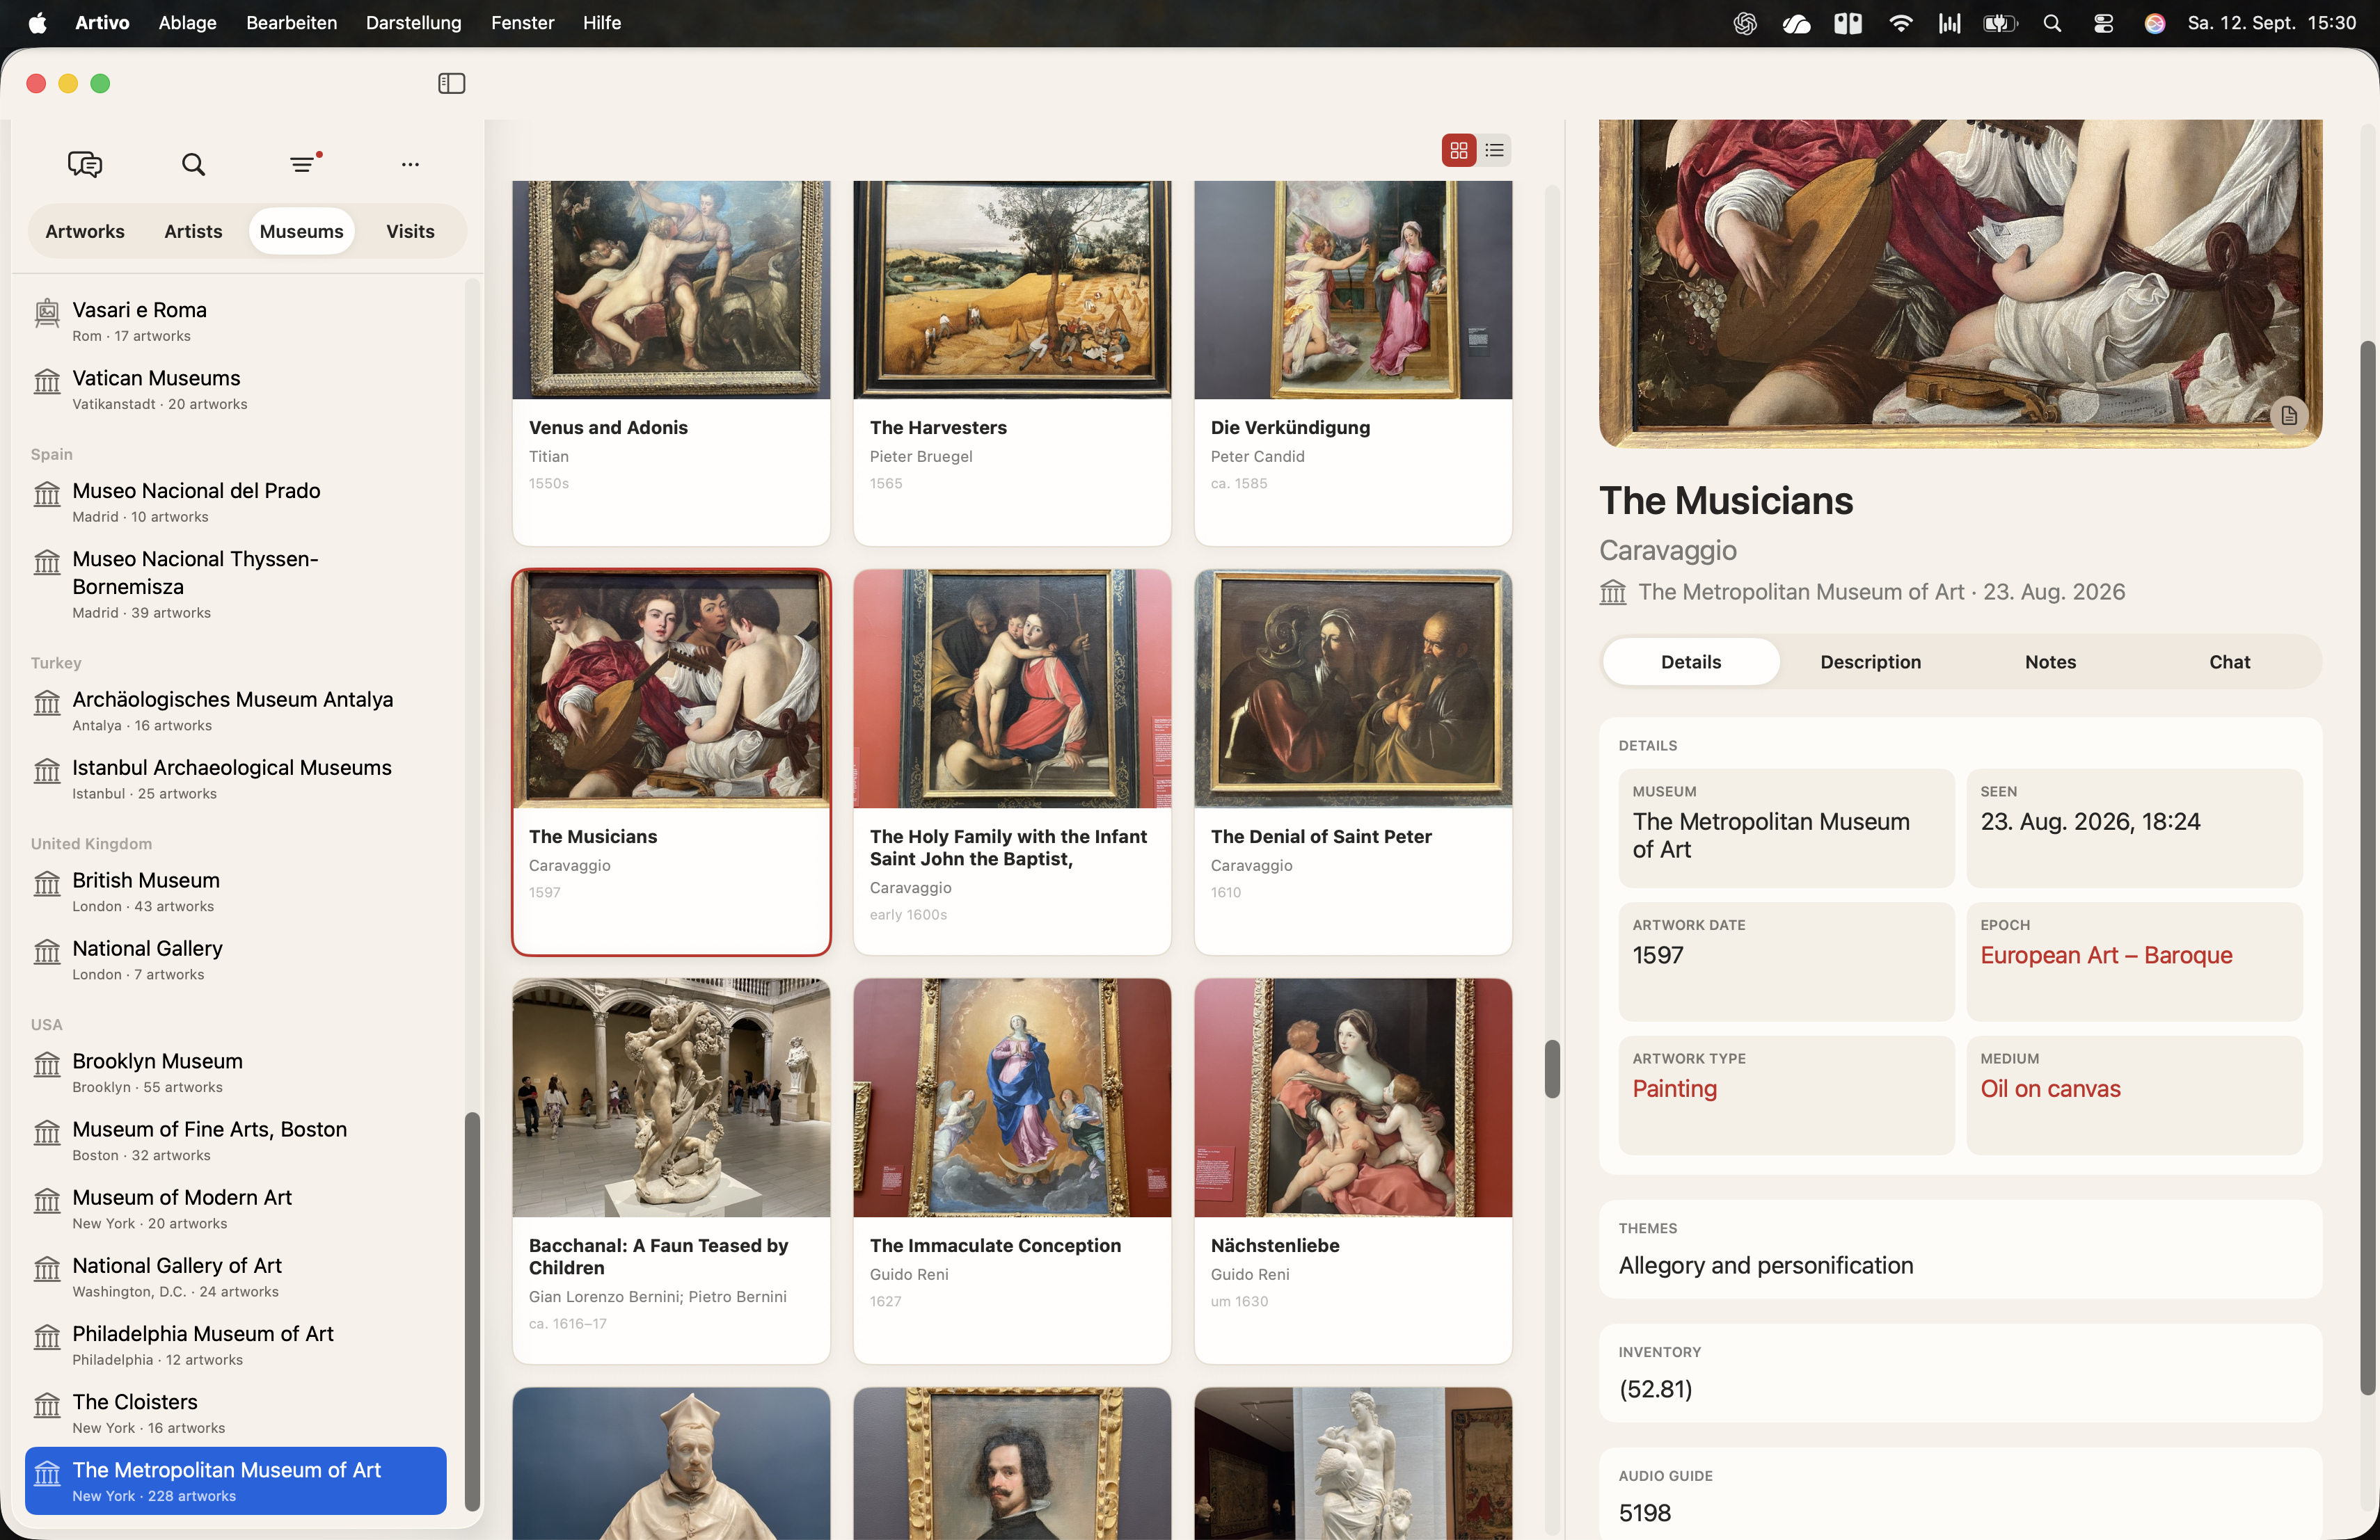The height and width of the screenshot is (1540, 2380).
Task: Switch to grid view
Action: (1458, 150)
